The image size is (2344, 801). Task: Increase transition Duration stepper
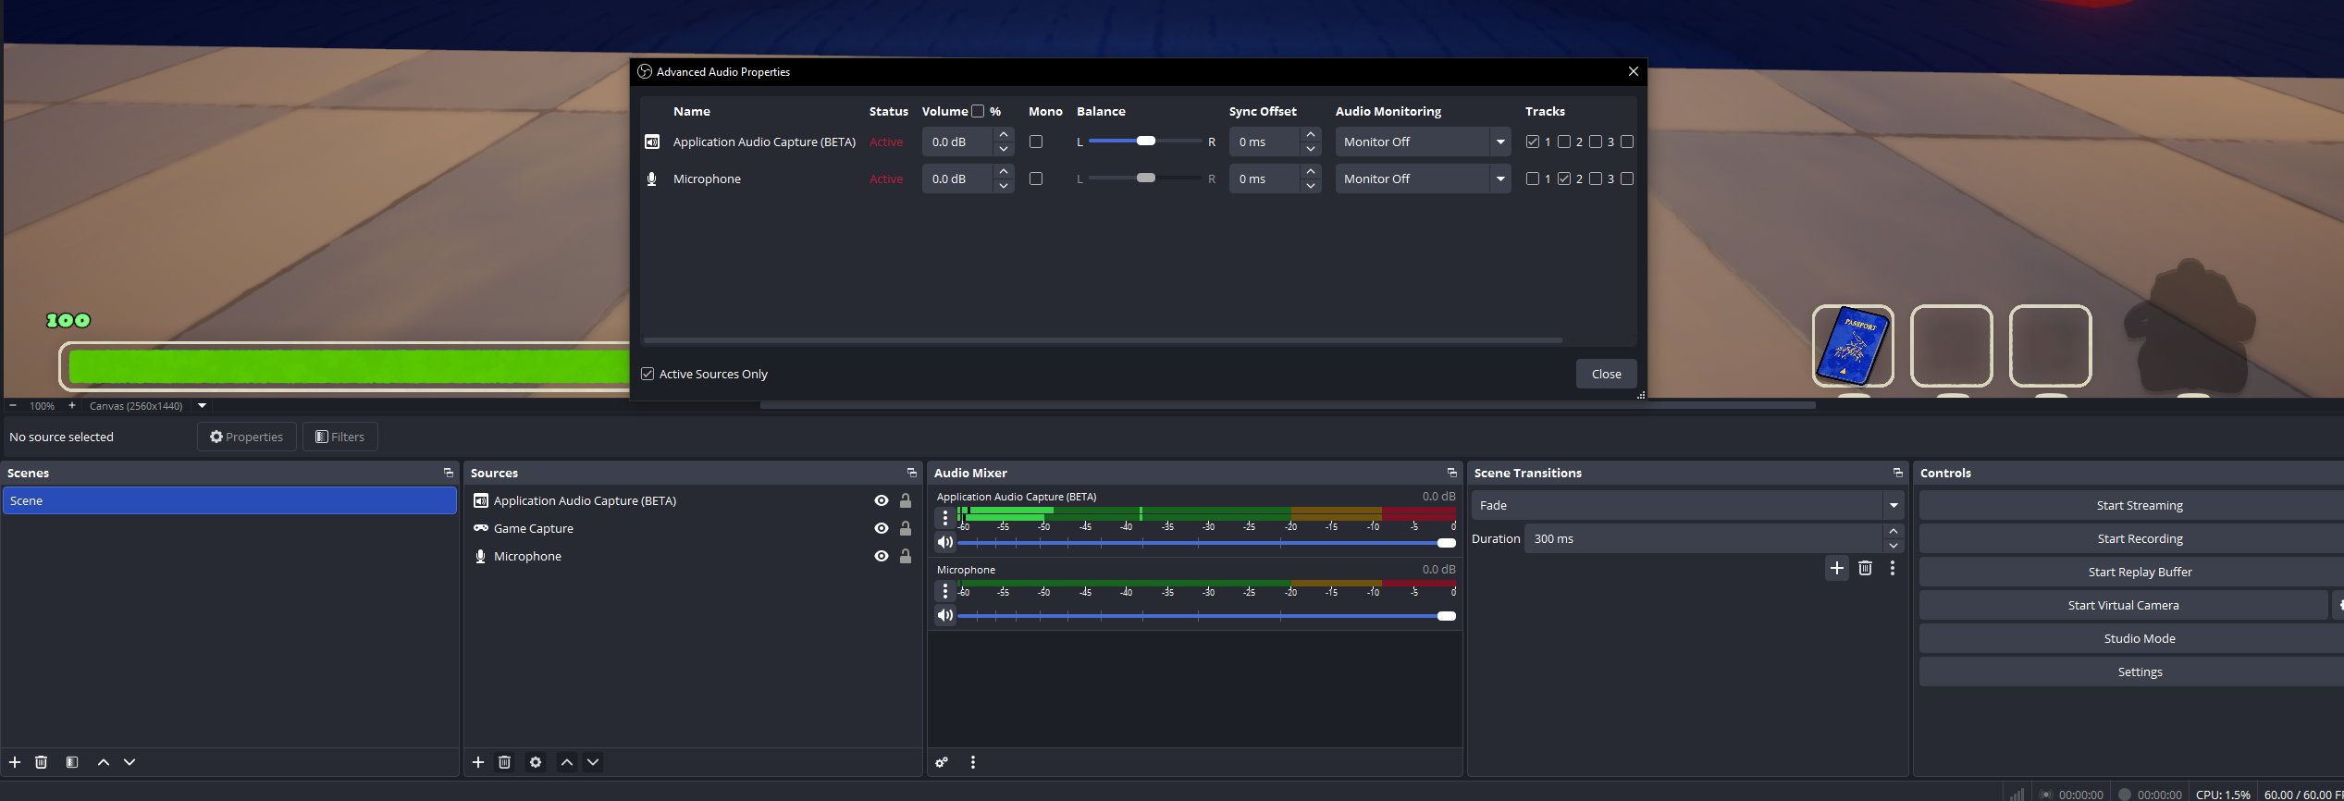click(x=1894, y=531)
